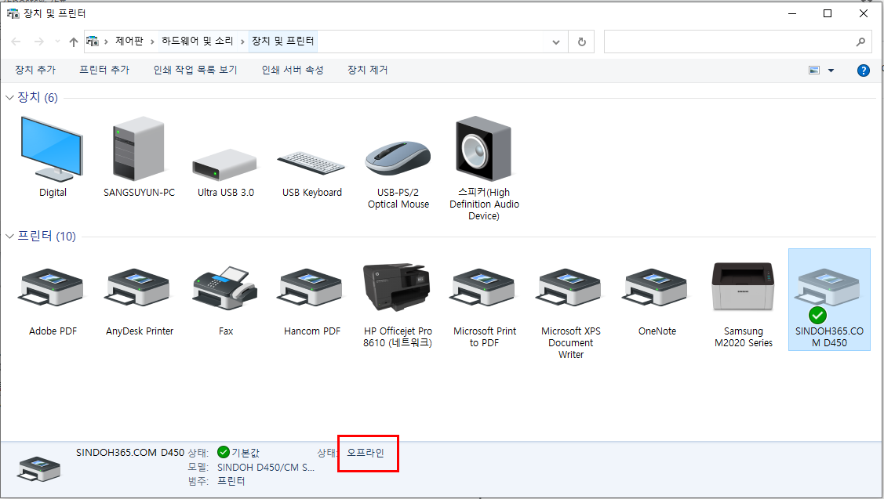The image size is (884, 499).
Task: Open 인쇄 서버 속성
Action: (x=293, y=70)
